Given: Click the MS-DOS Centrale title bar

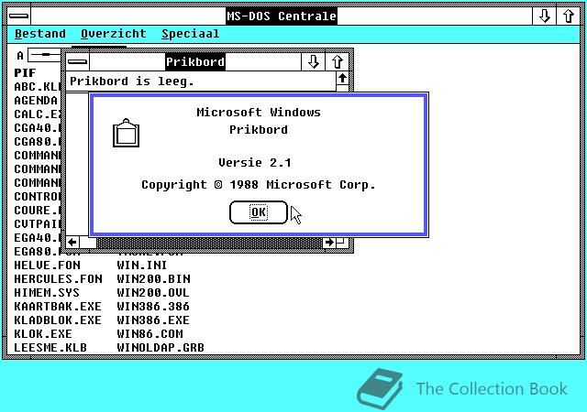Looking at the screenshot, I should pyautogui.click(x=282, y=16).
